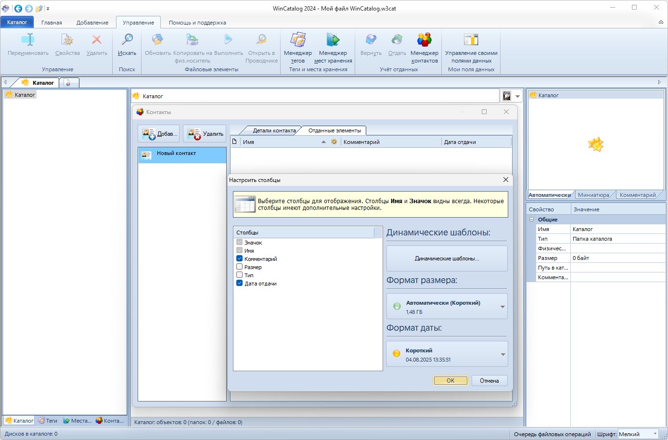Collapse the Общие properties group
The image size is (668, 440).
tap(532, 220)
